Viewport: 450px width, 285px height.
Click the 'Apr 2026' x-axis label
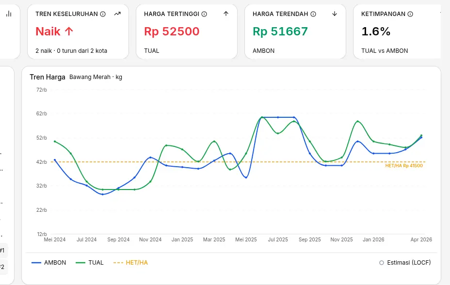click(421, 240)
